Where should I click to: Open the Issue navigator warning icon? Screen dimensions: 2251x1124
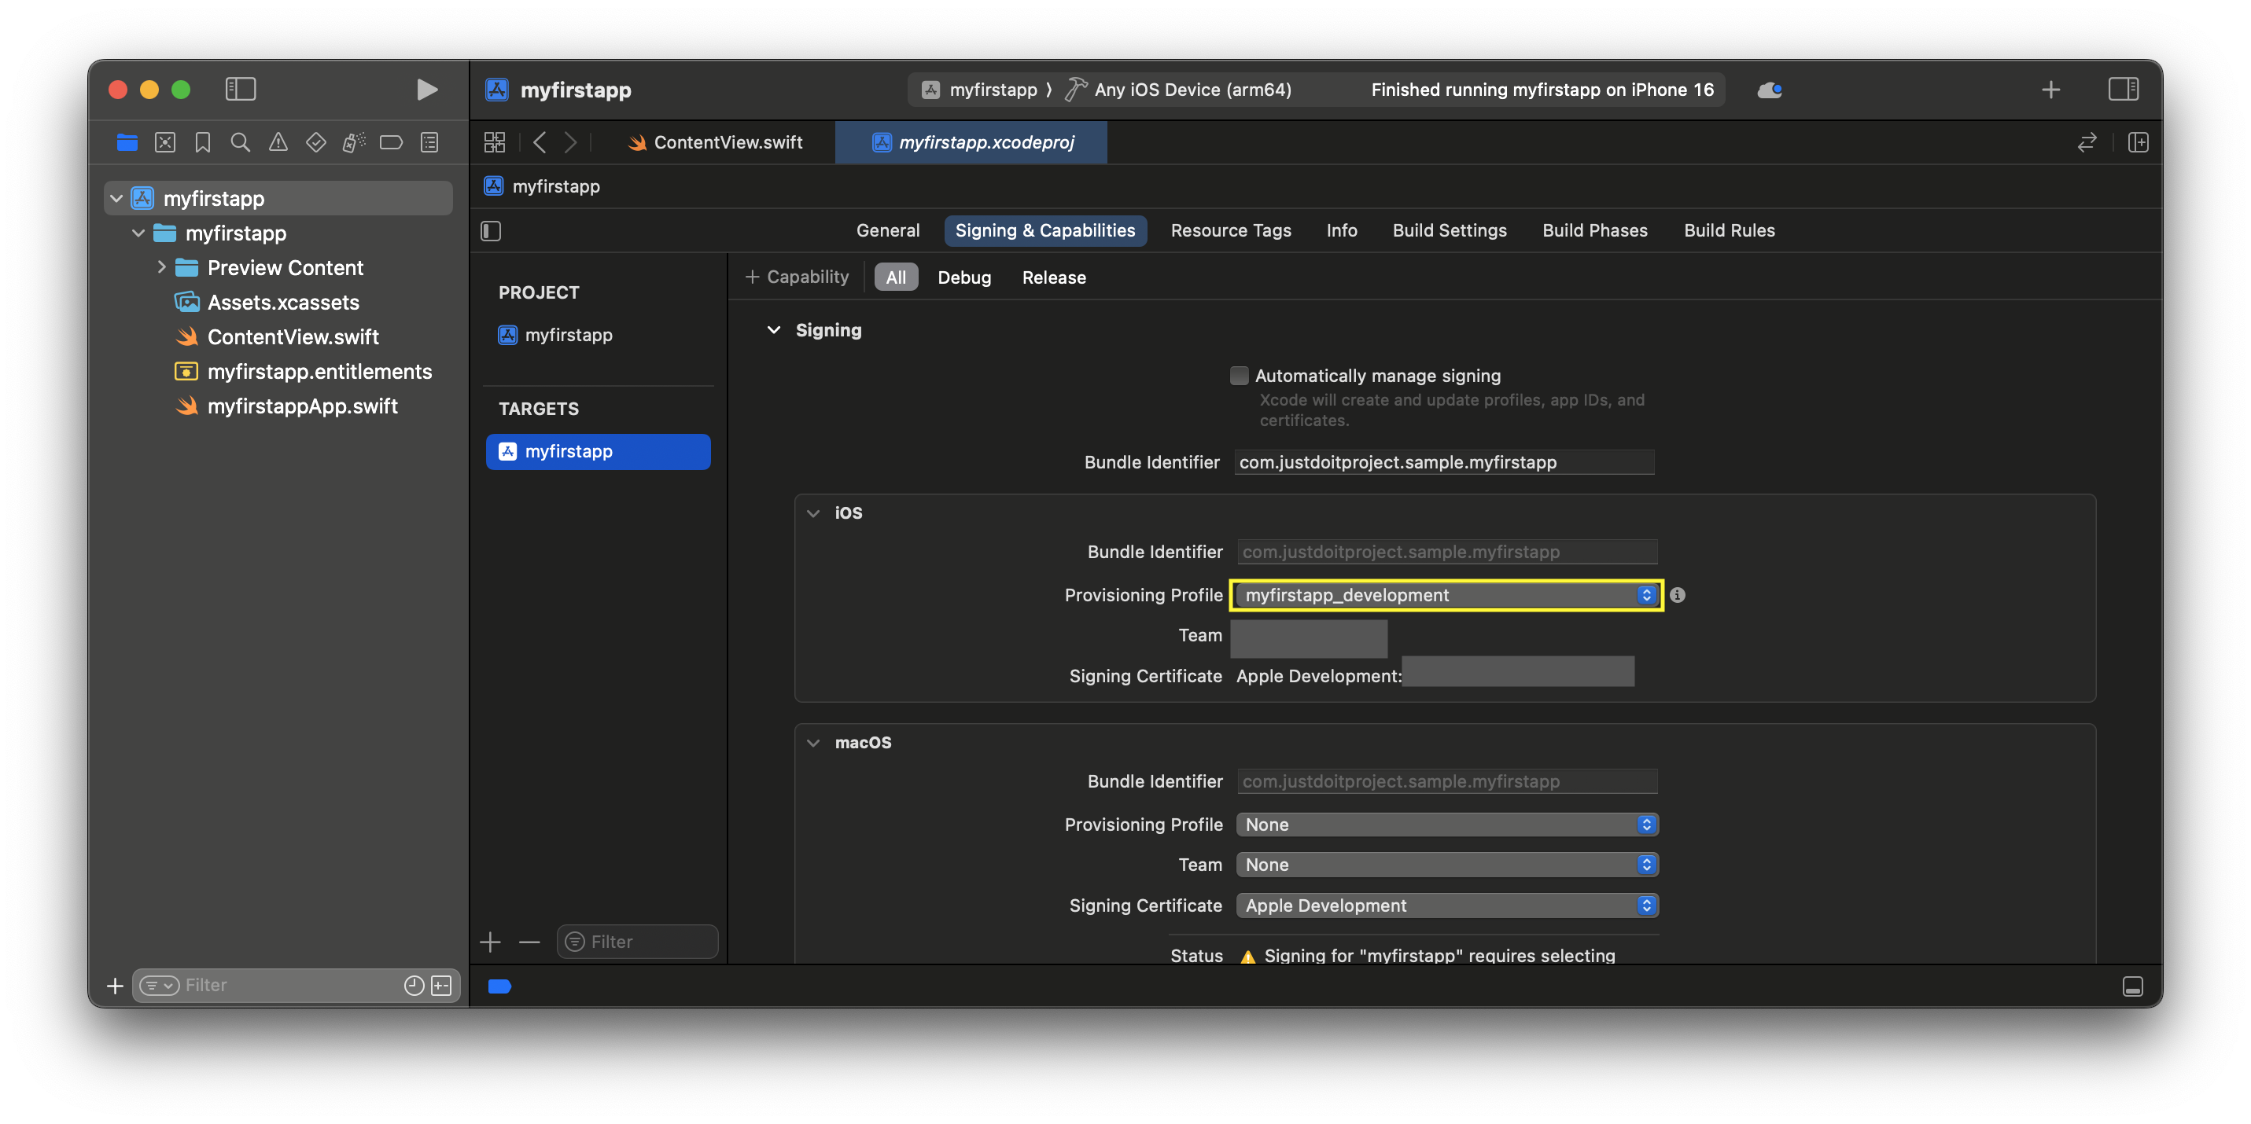[278, 142]
